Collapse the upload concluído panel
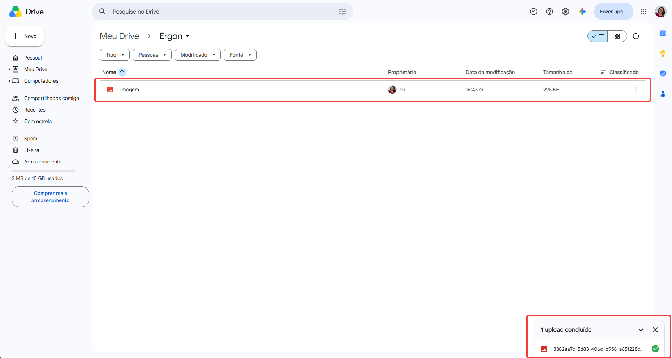The height and width of the screenshot is (358, 672). pyautogui.click(x=641, y=330)
